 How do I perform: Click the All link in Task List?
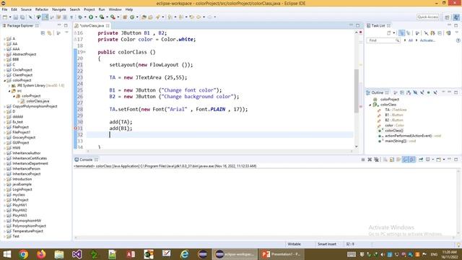coord(411,40)
